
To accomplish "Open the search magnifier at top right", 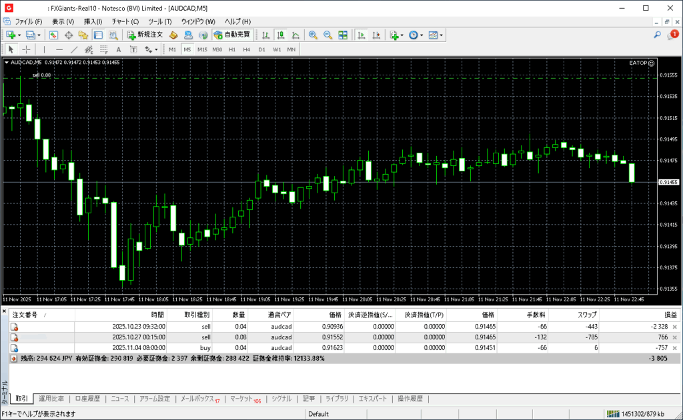I will [657, 35].
